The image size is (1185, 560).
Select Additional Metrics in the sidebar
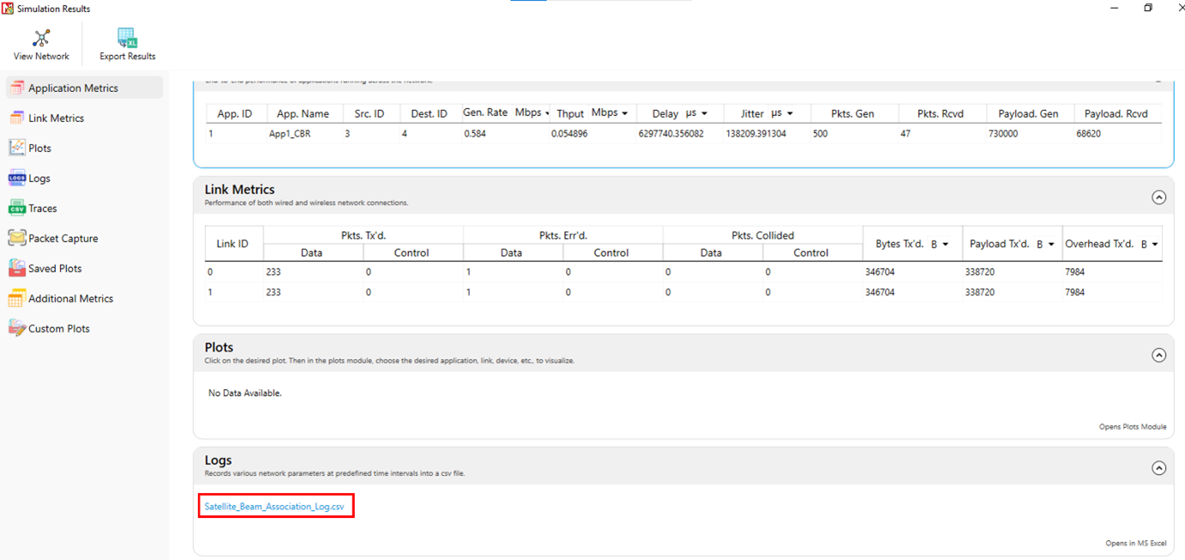click(70, 298)
